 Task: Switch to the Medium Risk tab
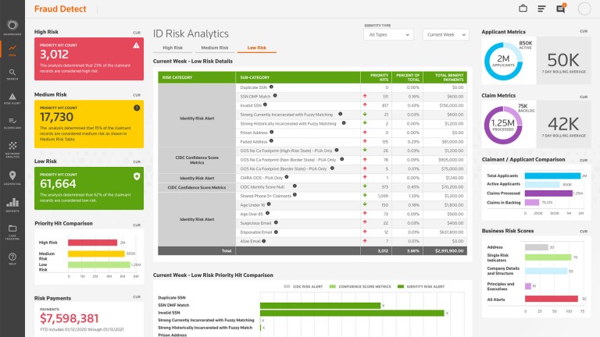click(x=214, y=48)
